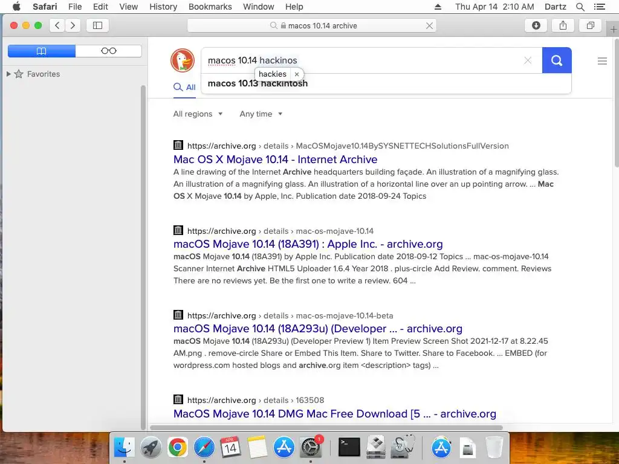Accept the 'hackies' autocorrect suggestion
Screen dimensions: 619x464
(273, 74)
